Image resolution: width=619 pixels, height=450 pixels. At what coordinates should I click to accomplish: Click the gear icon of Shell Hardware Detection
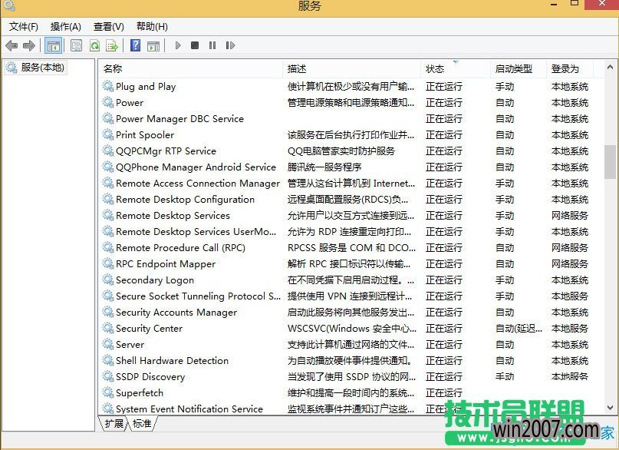point(108,360)
